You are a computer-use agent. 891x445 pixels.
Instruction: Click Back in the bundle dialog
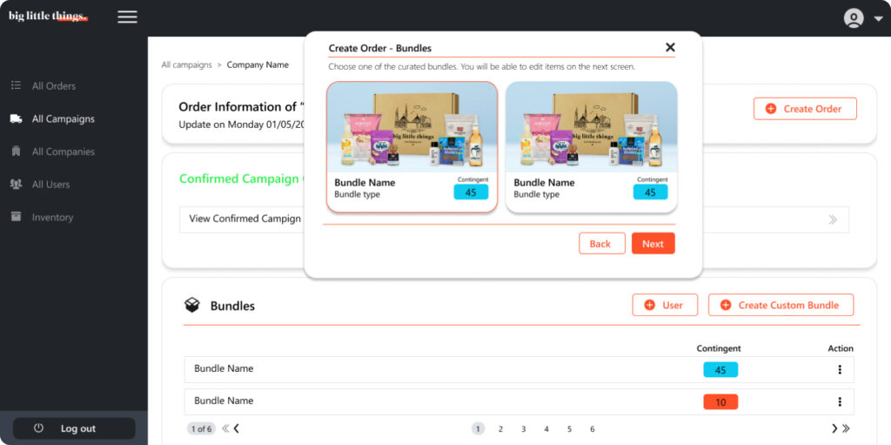tap(601, 244)
